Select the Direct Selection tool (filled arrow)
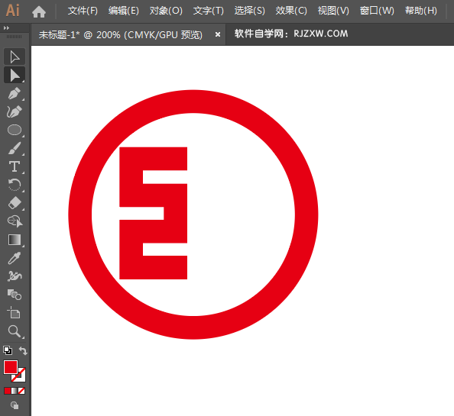Screen dimensions: 454x416 click(15, 75)
